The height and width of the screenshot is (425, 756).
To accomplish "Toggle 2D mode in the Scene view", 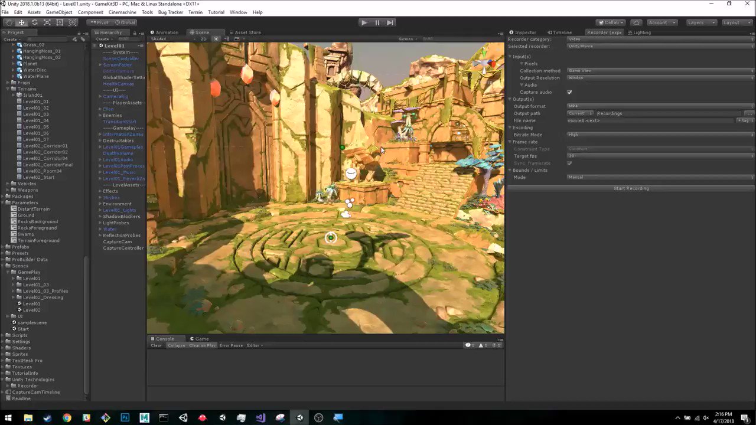I will [203, 39].
